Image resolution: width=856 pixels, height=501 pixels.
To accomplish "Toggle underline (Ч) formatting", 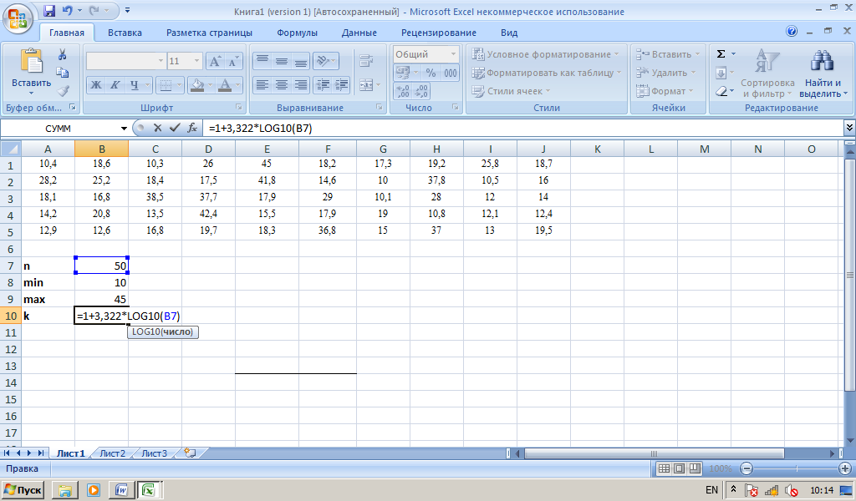I will click(x=134, y=85).
